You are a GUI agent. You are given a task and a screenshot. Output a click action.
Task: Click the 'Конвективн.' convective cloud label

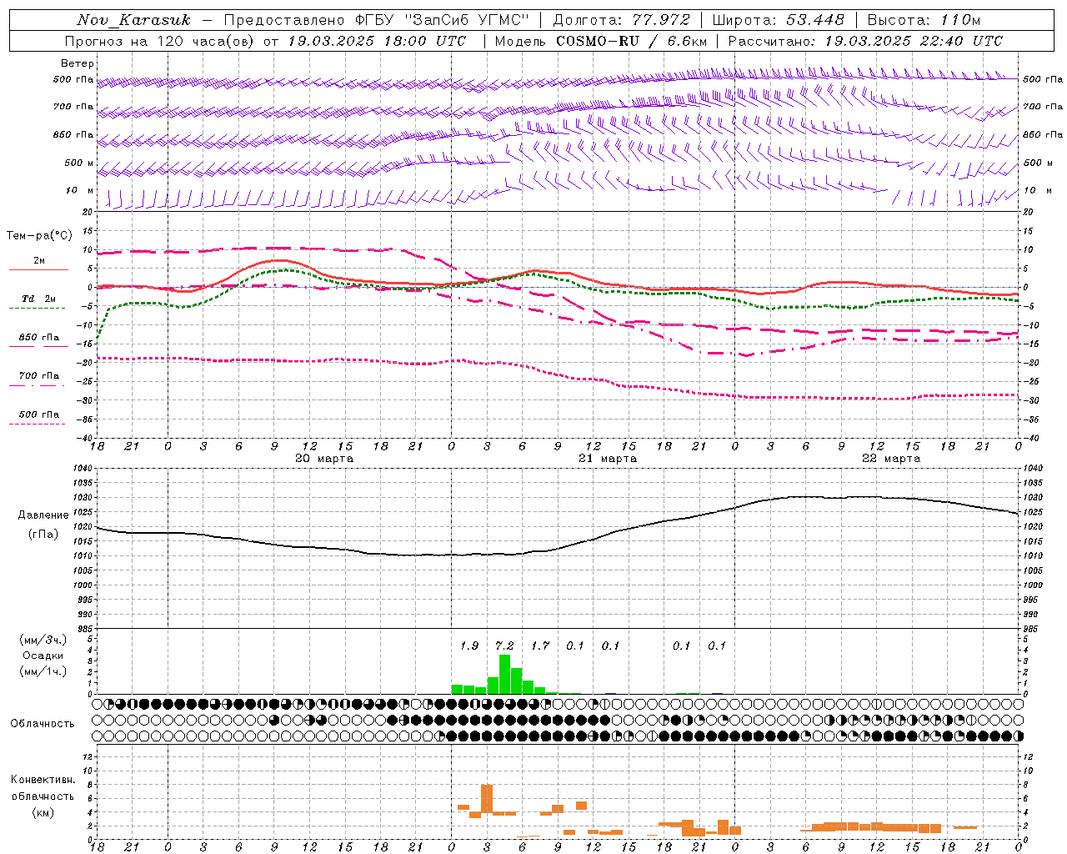tap(43, 780)
